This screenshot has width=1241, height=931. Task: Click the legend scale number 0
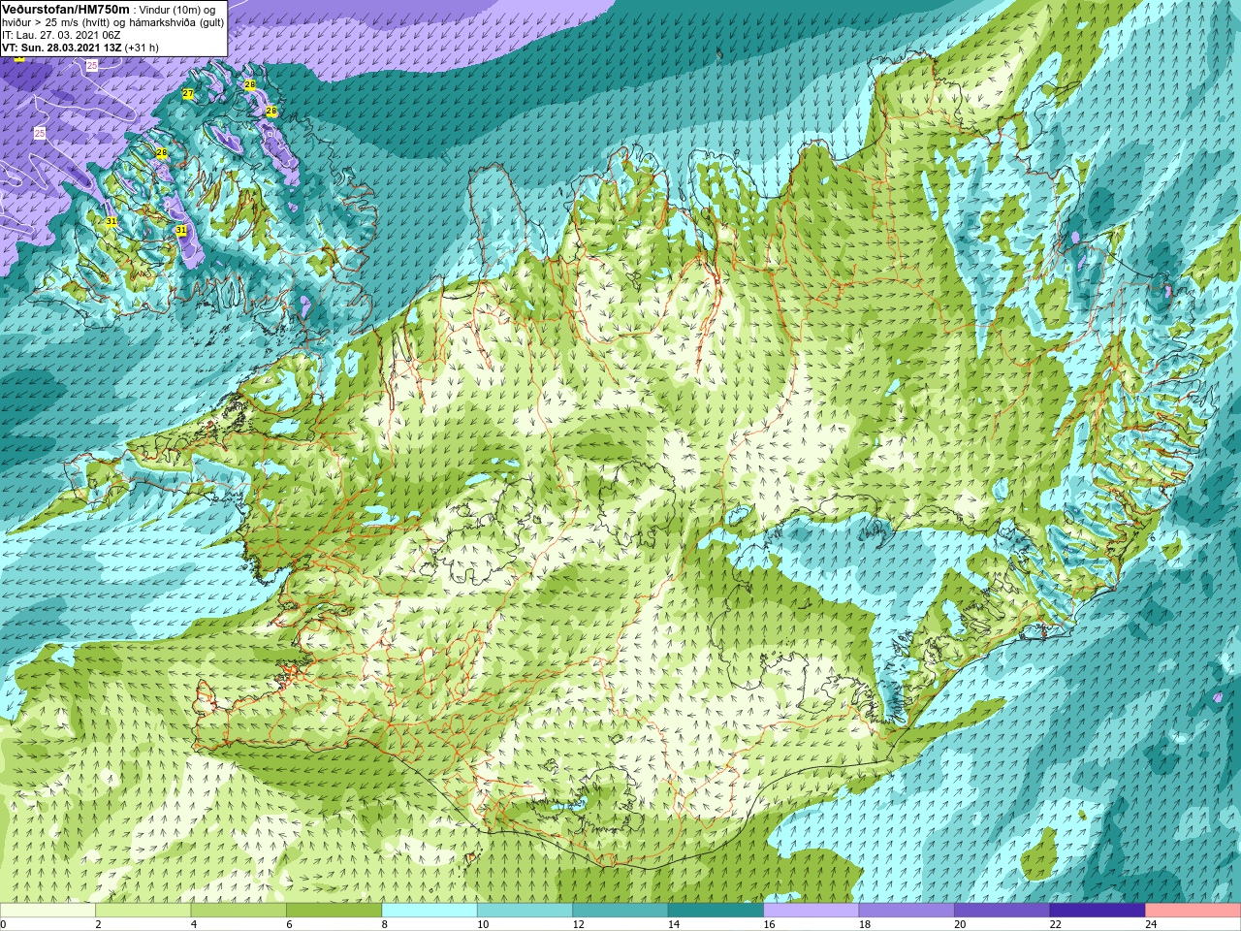tap(3, 924)
